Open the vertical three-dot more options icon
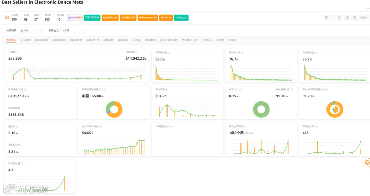The width and height of the screenshot is (370, 196). pos(333,18)
